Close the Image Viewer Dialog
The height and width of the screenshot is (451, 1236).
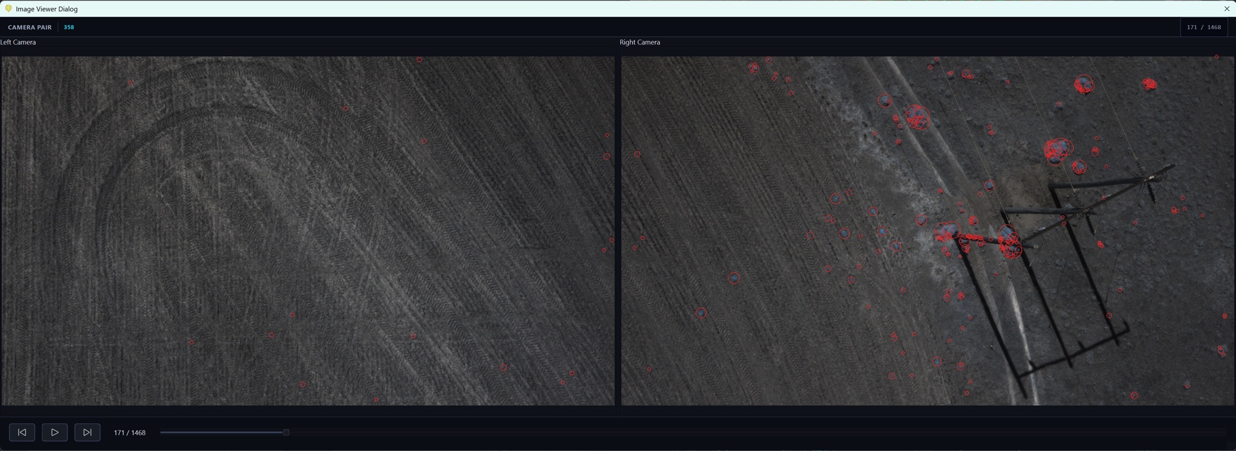[1227, 9]
